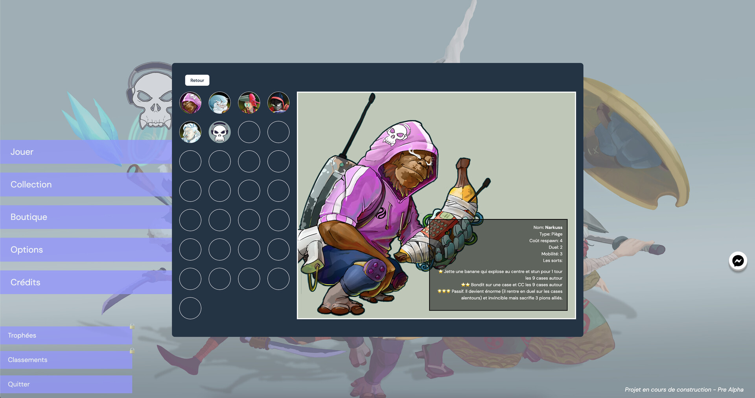Image resolution: width=755 pixels, height=398 pixels.
Task: Open the Messenger chat bubble
Action: [x=738, y=261]
